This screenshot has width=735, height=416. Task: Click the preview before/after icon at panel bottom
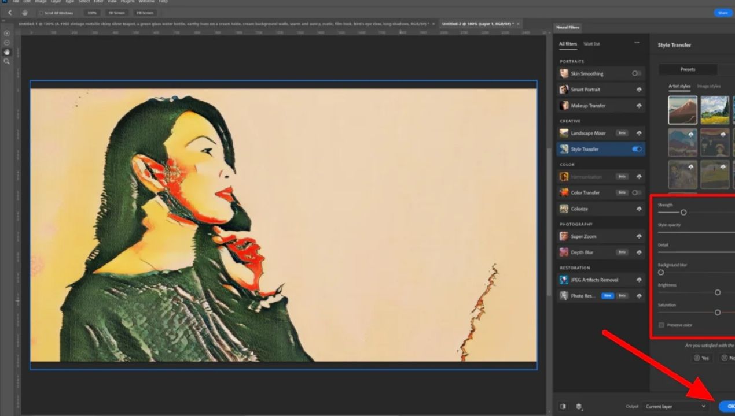click(563, 406)
